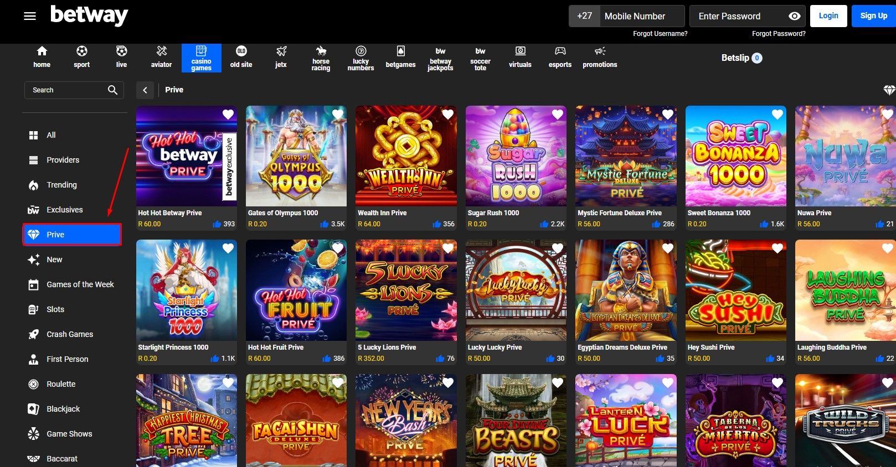Screen dimensions: 896x467
Task: Favorite Sugar Rush 1000 with heart
Action: pos(558,115)
